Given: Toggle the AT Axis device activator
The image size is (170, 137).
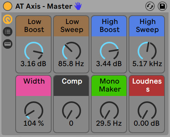Looking at the screenshot, I should pos(8,6).
